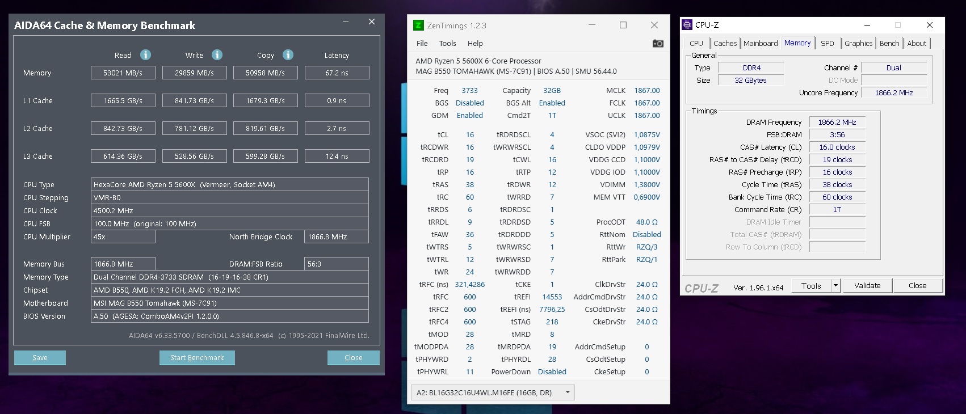The height and width of the screenshot is (414, 966).
Task: Click the Memory Latency value 67.2 ns
Action: coord(337,73)
